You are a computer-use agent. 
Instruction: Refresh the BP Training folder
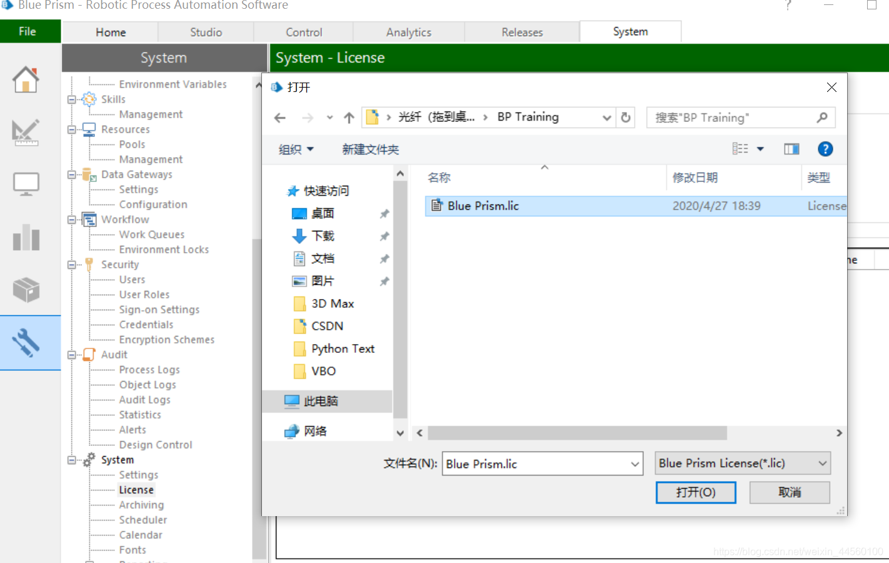626,118
